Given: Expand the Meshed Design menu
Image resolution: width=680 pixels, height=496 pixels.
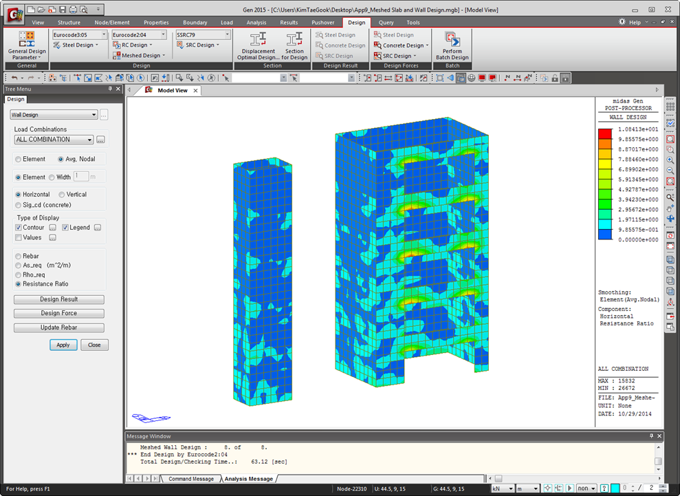Looking at the screenshot, I should [139, 56].
